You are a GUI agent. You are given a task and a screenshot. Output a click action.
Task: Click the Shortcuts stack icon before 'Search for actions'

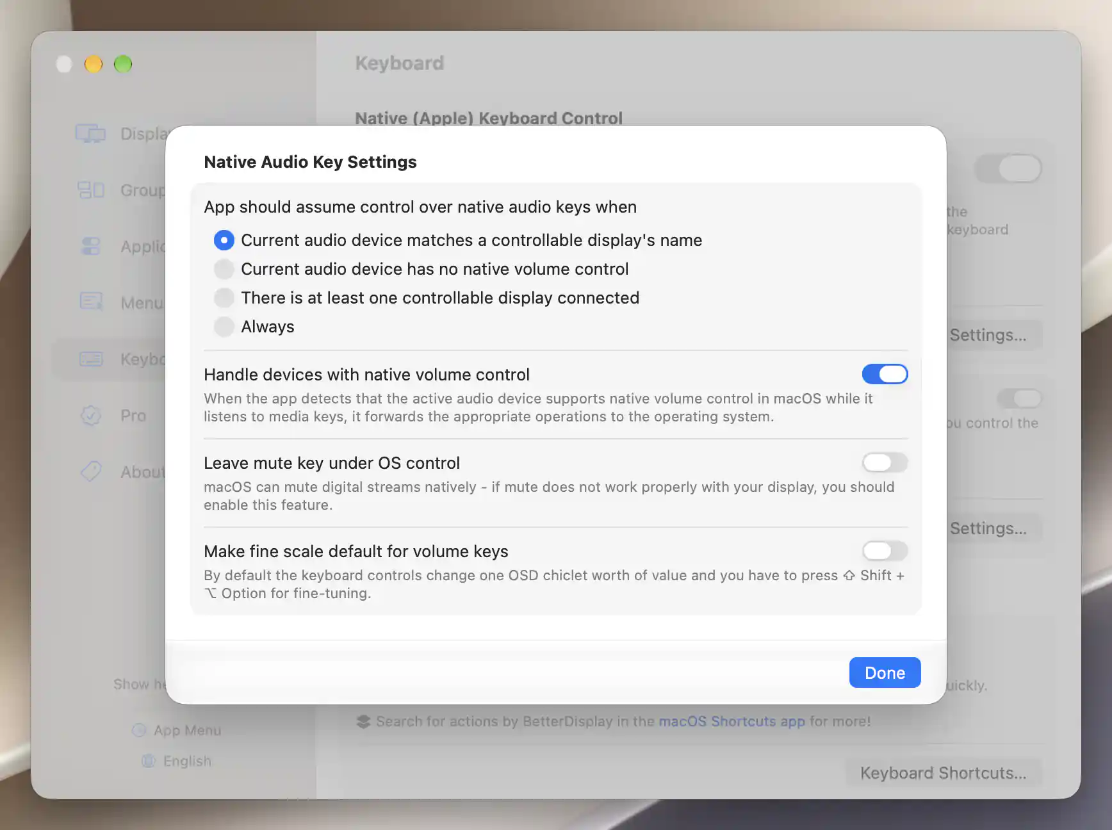363,722
